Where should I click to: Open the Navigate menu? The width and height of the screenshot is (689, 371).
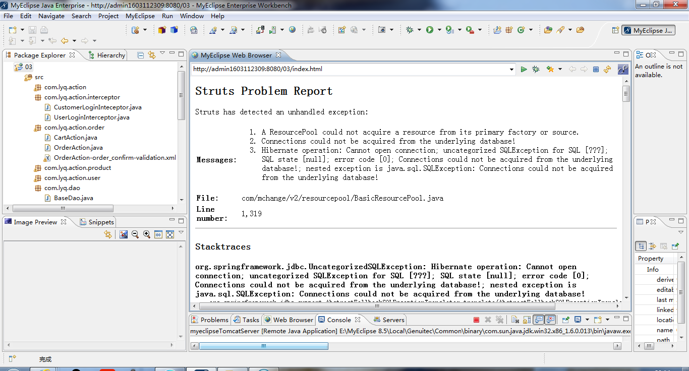tap(51, 16)
